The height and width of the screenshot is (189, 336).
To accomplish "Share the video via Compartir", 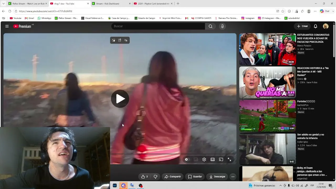I will pyautogui.click(x=173, y=177).
